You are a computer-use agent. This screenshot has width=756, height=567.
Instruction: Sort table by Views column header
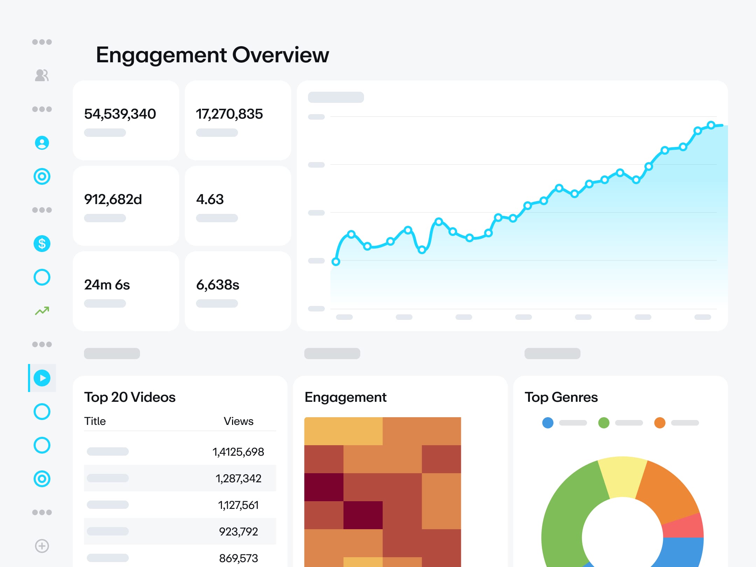click(x=238, y=421)
